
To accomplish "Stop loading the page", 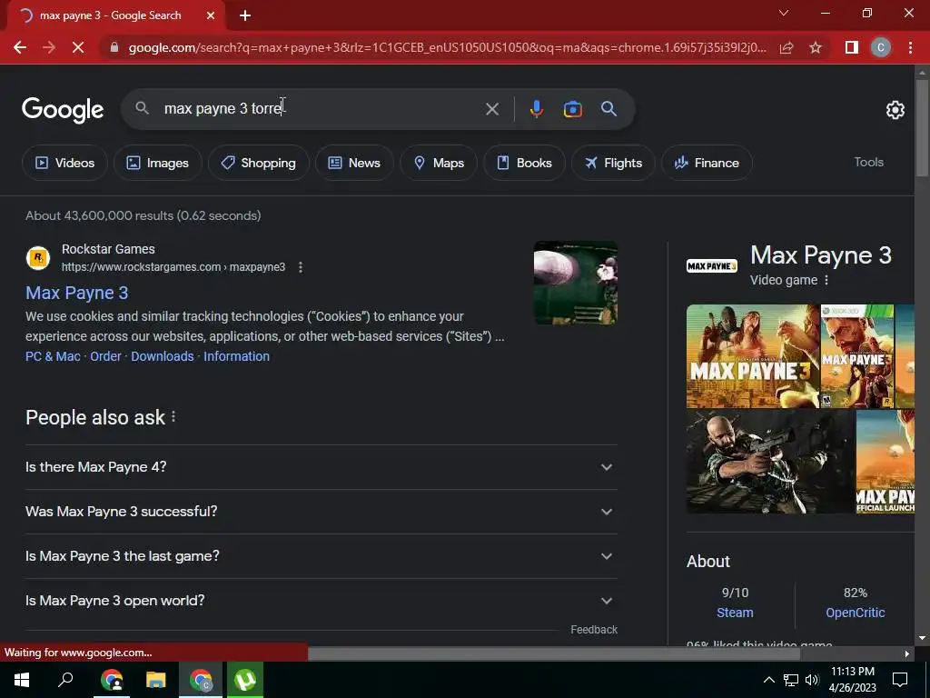I will point(78,47).
